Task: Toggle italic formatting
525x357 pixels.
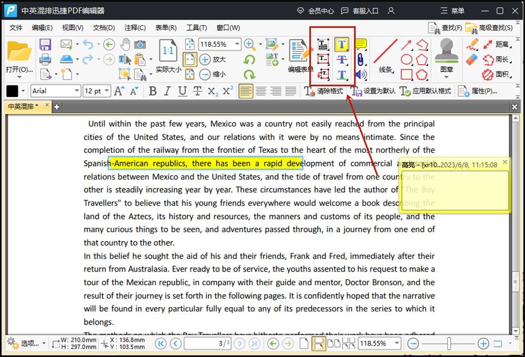Action: [x=166, y=91]
